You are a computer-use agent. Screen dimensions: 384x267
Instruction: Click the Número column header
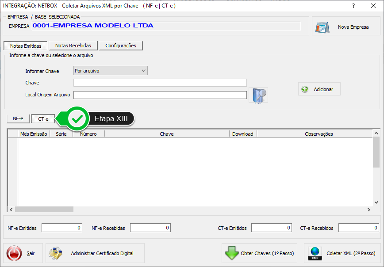pos(88,134)
